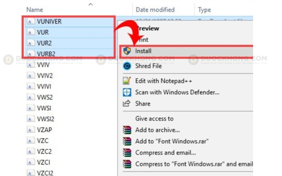This screenshot has width=282, height=176.
Task: Click the Shred File icon
Action: pyautogui.click(x=127, y=66)
